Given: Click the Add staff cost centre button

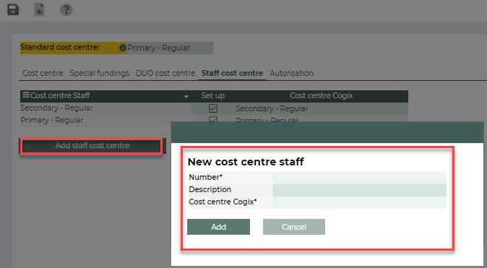Looking at the screenshot, I should tap(92, 146).
